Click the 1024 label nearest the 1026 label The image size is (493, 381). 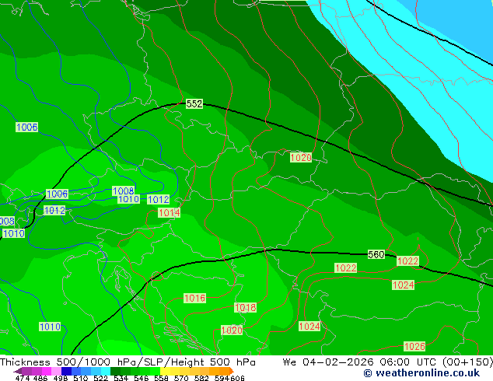309,327
